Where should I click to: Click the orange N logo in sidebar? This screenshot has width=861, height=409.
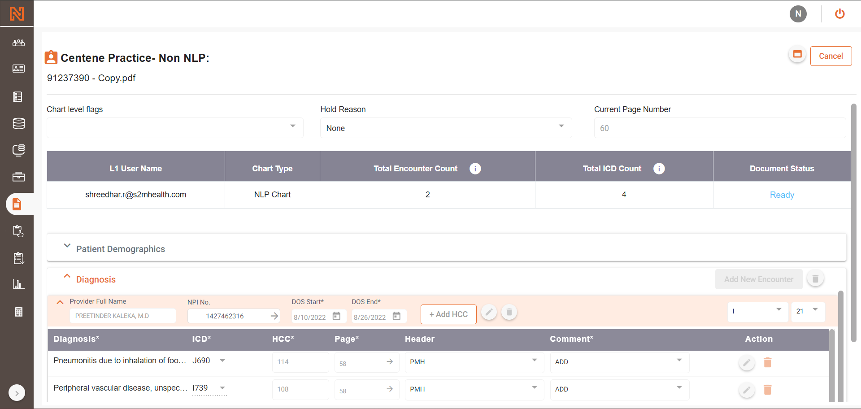point(17,13)
